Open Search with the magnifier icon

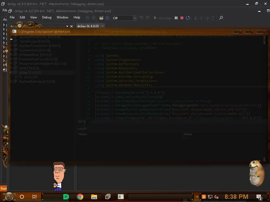tap(221, 18)
